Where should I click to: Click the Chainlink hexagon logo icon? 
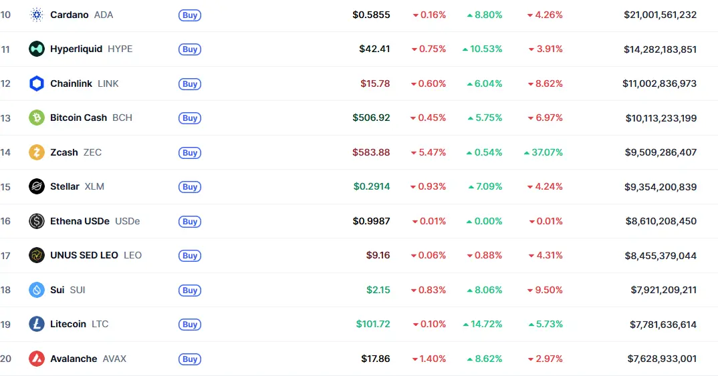(37, 83)
